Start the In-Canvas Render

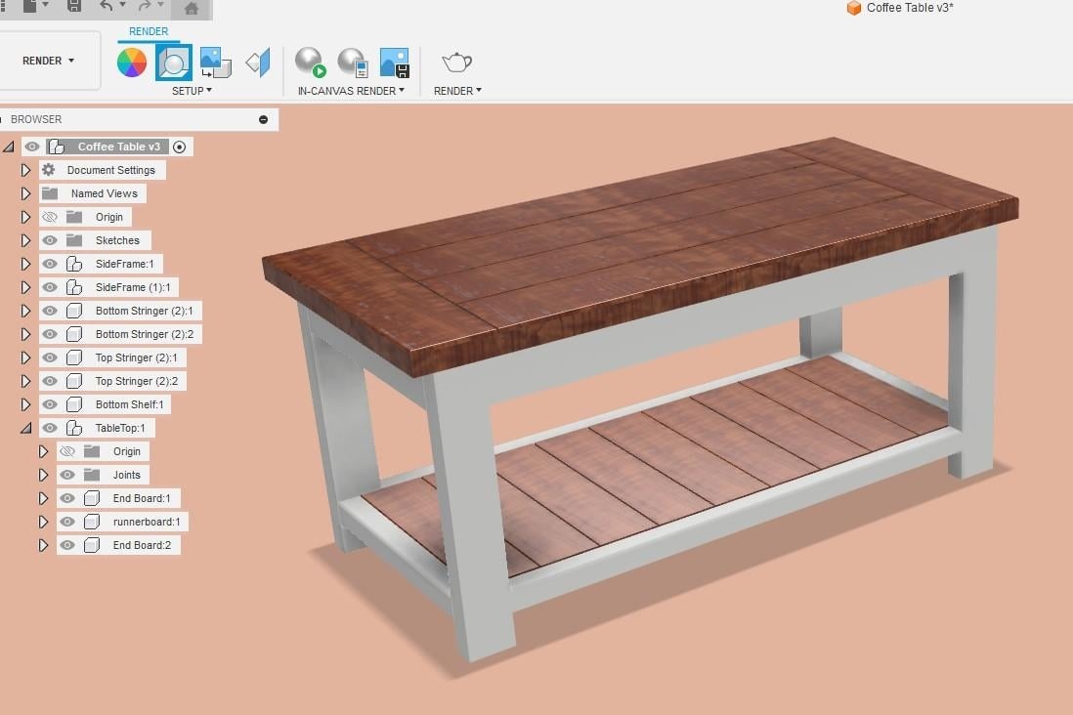310,63
